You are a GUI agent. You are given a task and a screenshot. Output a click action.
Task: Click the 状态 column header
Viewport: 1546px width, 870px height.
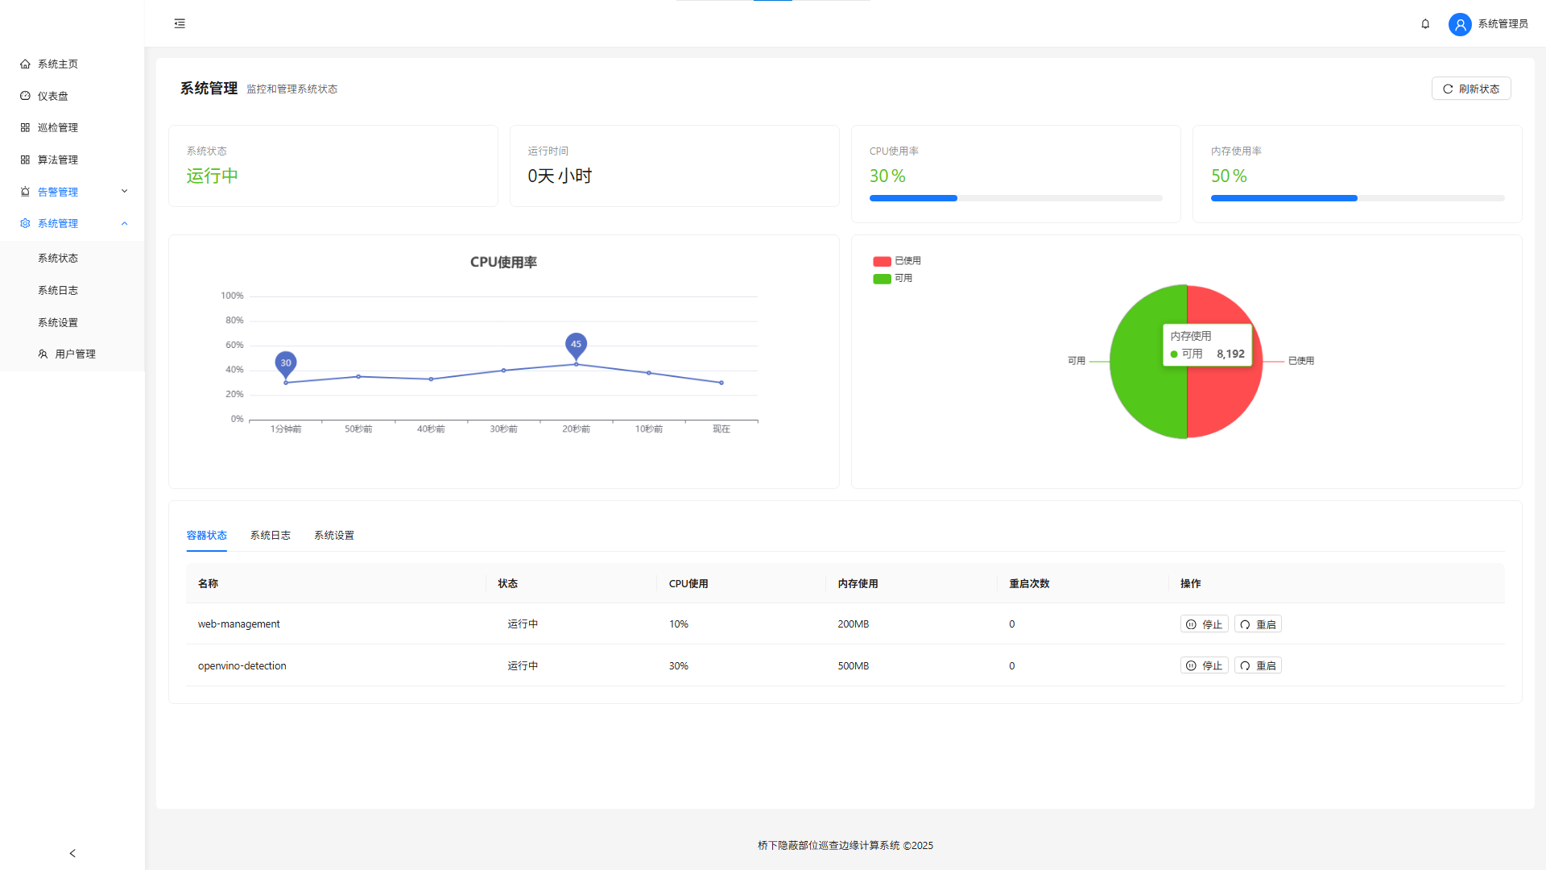(x=507, y=583)
